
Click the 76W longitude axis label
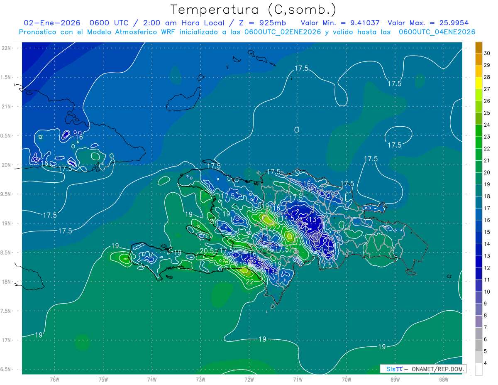[x=54, y=379]
